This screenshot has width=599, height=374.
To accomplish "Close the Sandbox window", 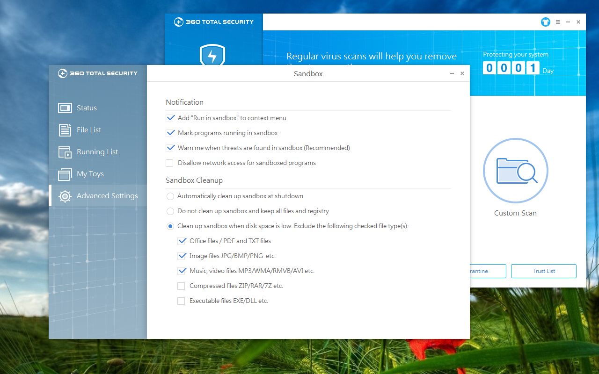I will 462,73.
